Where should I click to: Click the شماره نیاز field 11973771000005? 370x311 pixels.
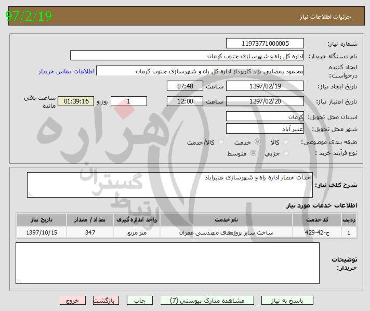265,44
